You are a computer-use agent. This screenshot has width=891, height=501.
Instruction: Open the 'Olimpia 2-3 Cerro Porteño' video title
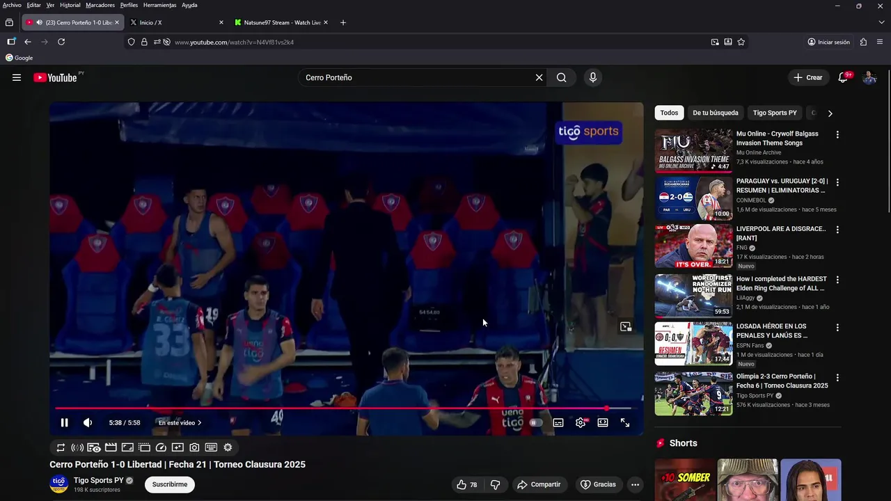pos(782,381)
